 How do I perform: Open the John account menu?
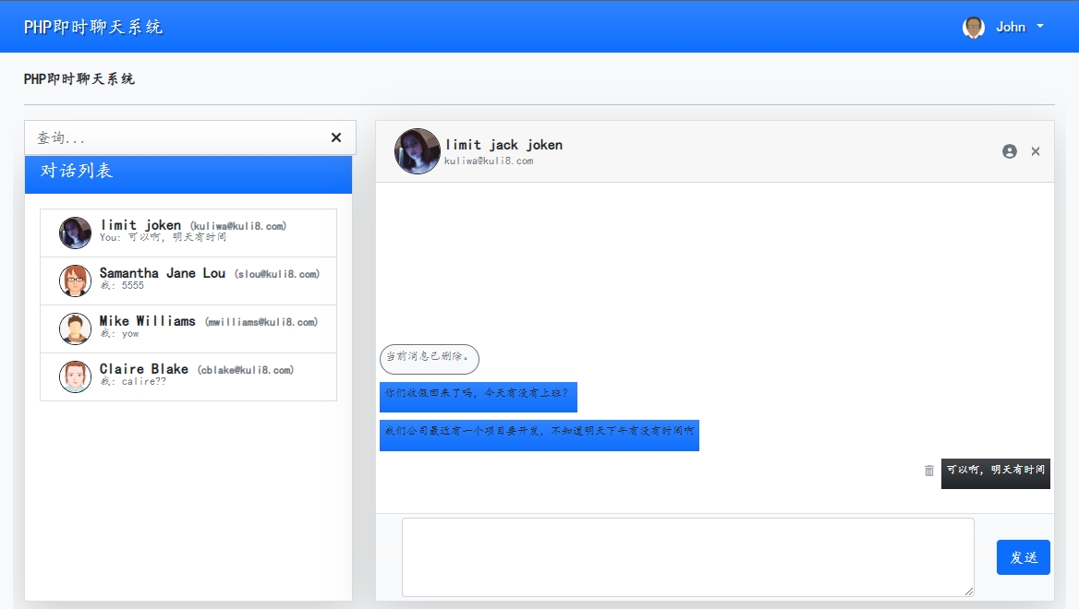1011,27
